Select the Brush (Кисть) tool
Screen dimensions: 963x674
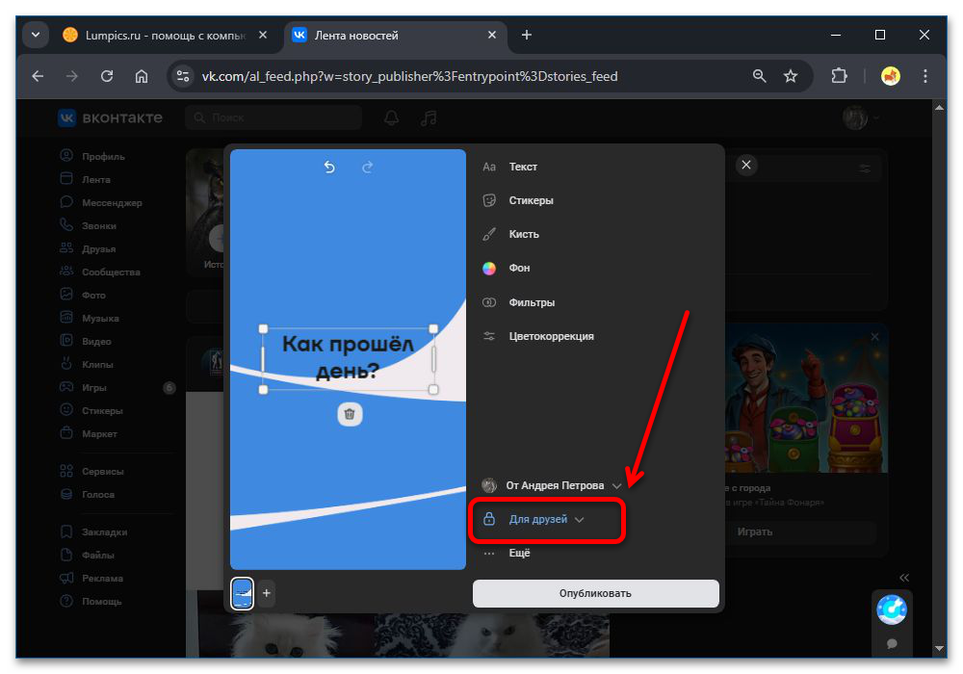523,234
